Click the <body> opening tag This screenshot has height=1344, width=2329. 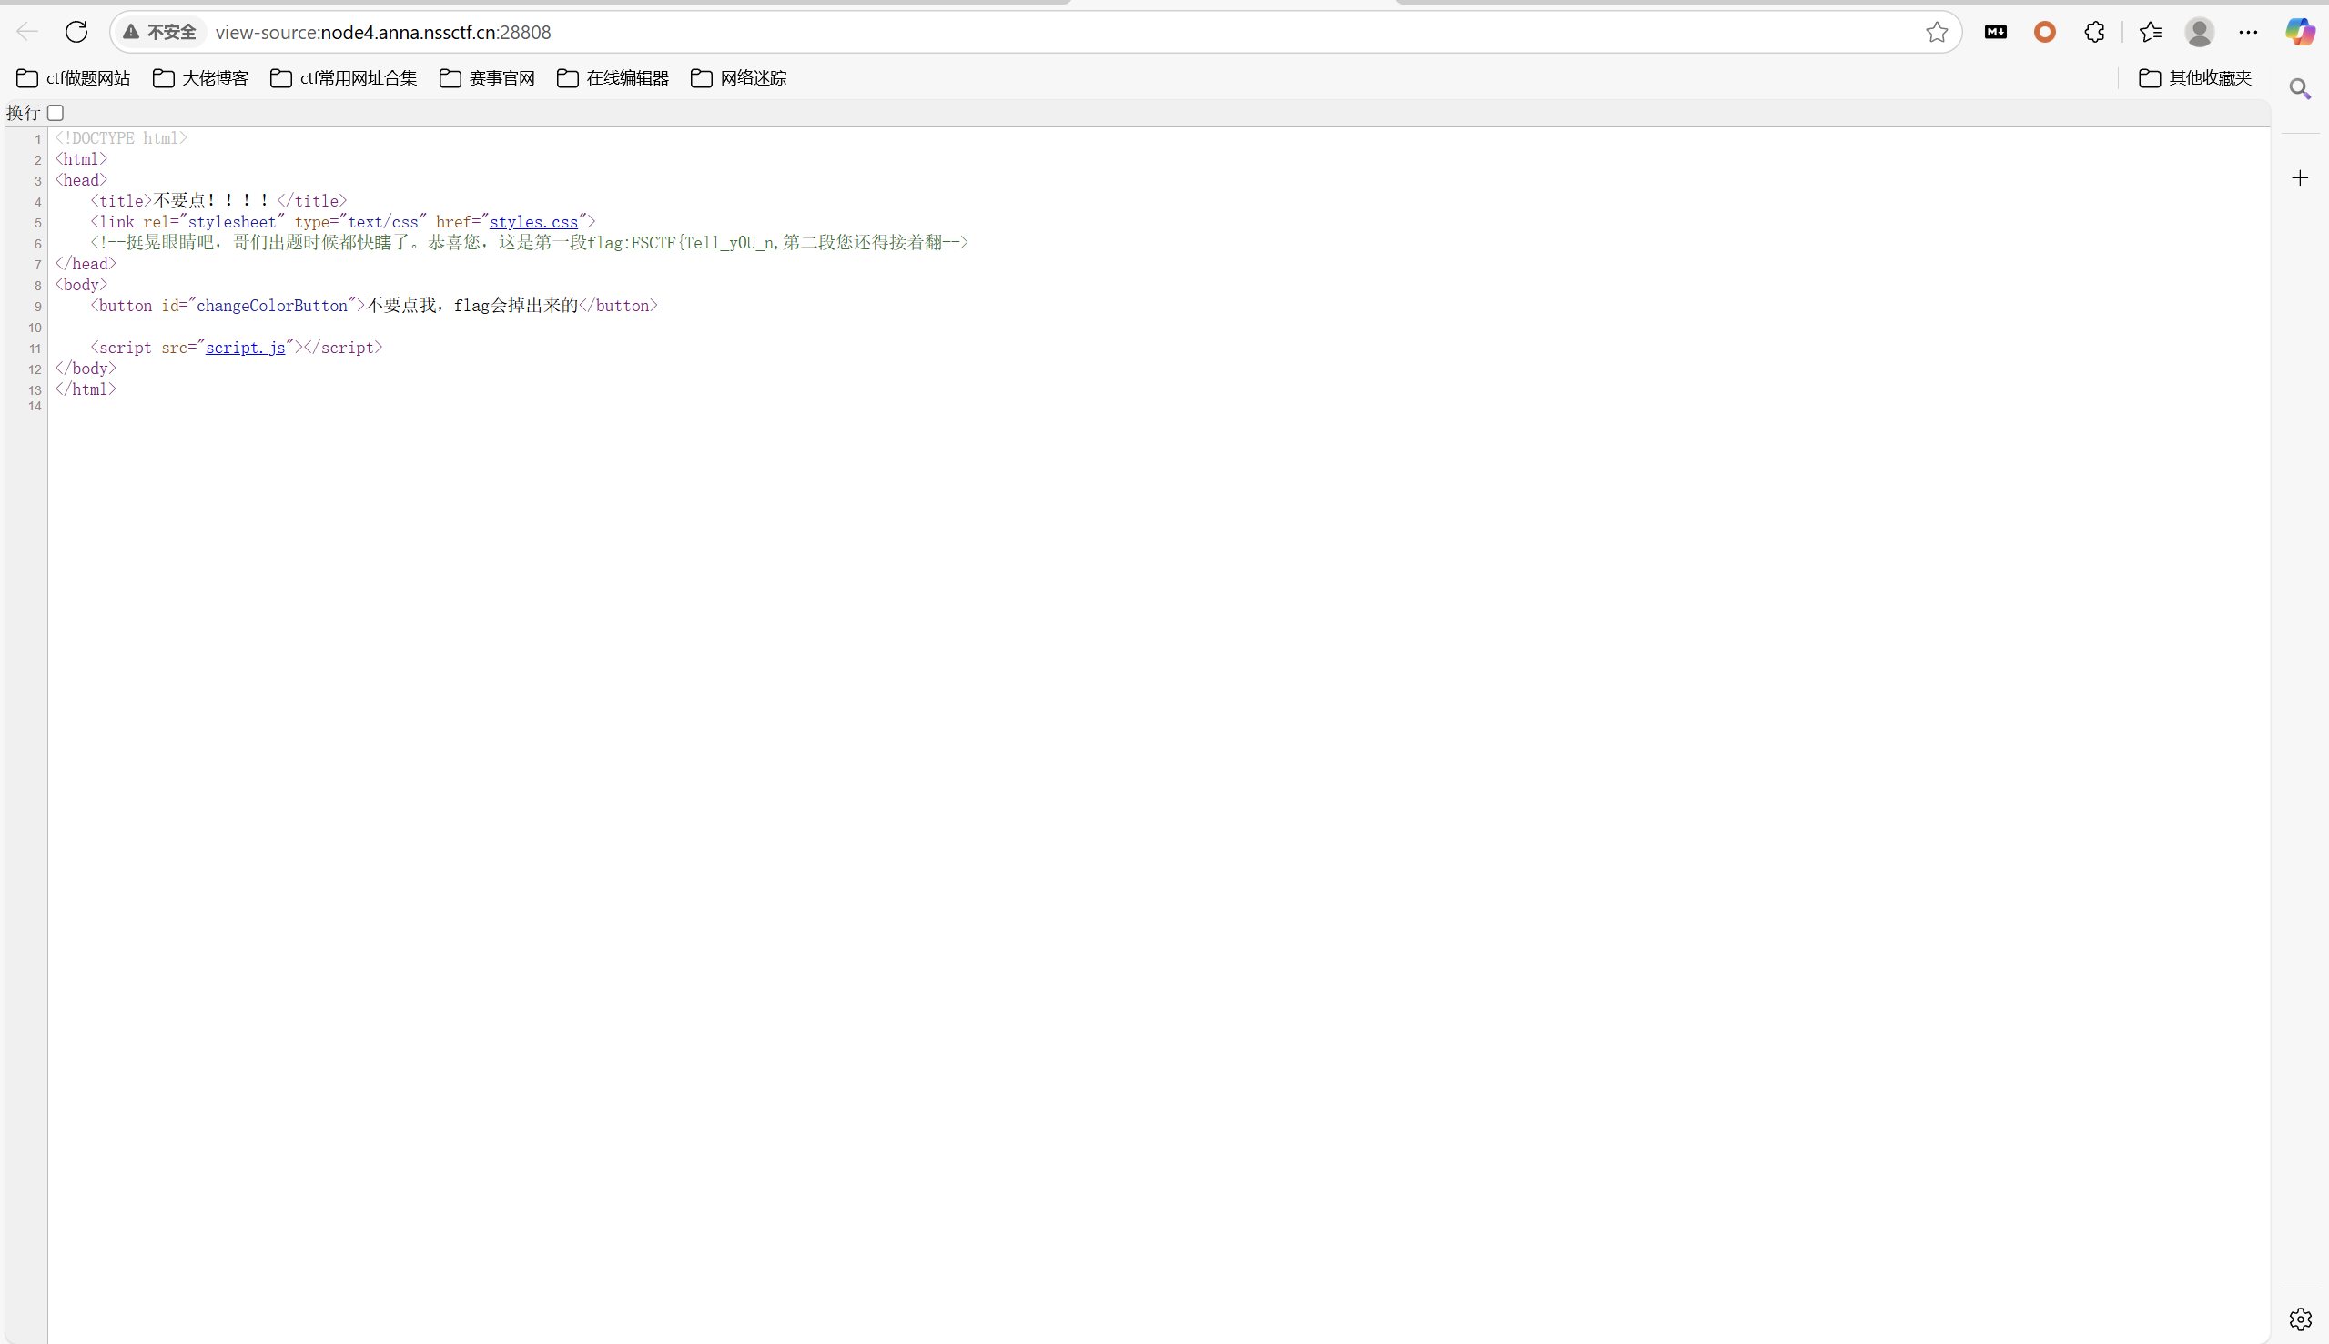pos(81,285)
